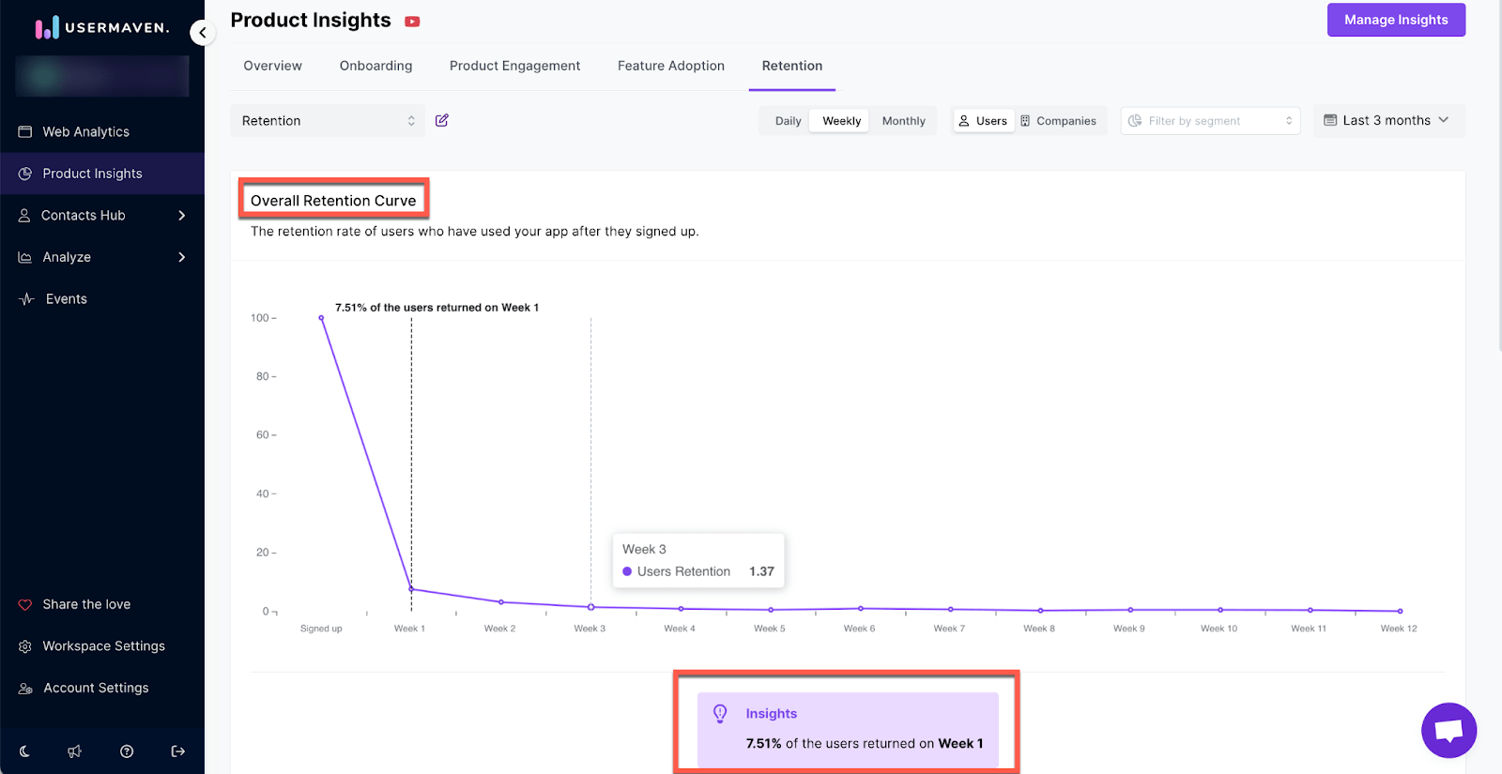Screen dimensions: 1502x774
Task: Toggle dark mode with the moon icon
Action: (25, 751)
